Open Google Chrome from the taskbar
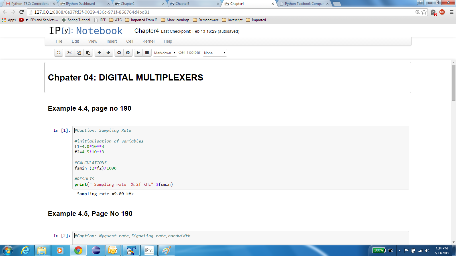 coord(78,250)
